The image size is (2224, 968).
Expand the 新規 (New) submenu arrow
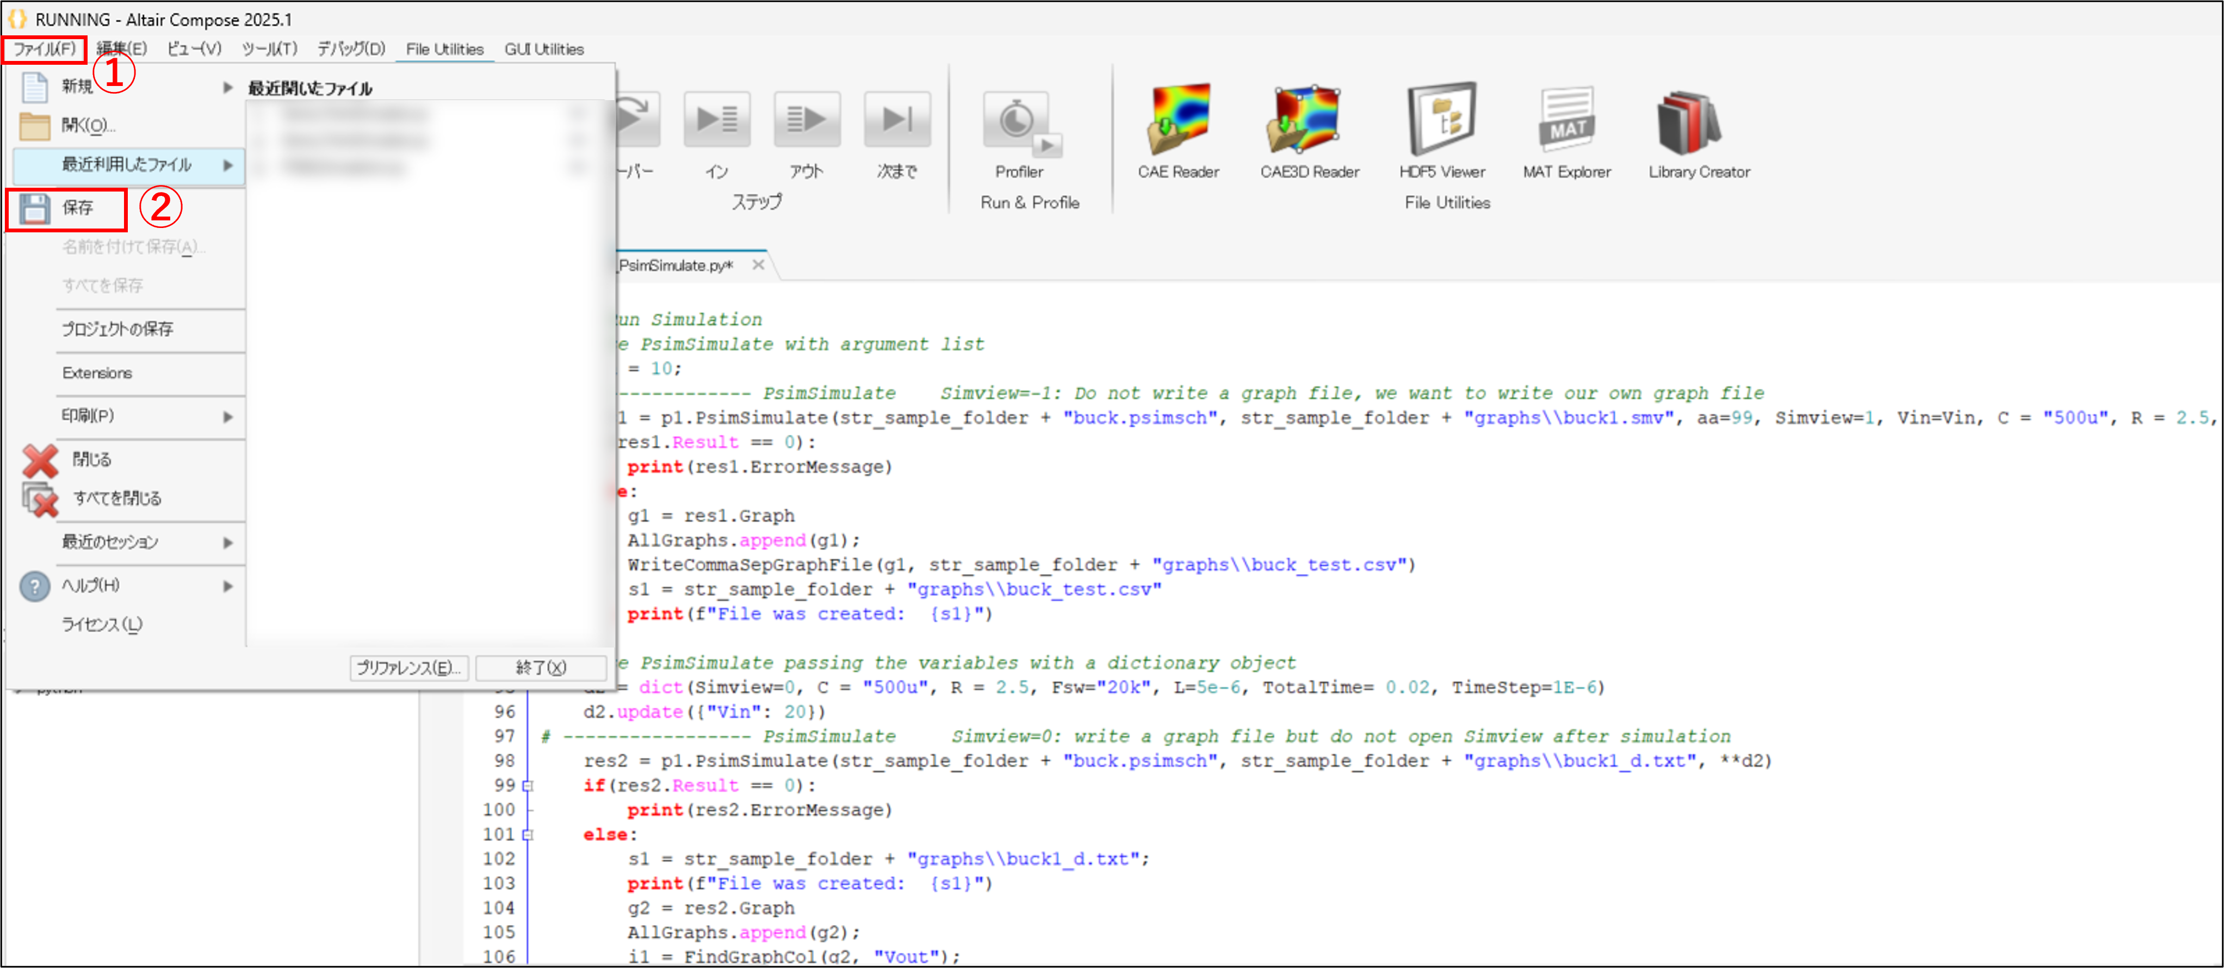227,87
